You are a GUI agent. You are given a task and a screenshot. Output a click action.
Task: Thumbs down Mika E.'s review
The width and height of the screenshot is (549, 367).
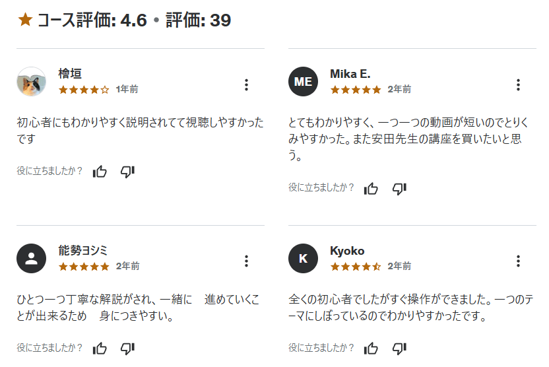(x=399, y=189)
